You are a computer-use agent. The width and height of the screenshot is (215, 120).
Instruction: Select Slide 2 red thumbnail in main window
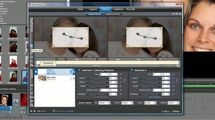24,100
